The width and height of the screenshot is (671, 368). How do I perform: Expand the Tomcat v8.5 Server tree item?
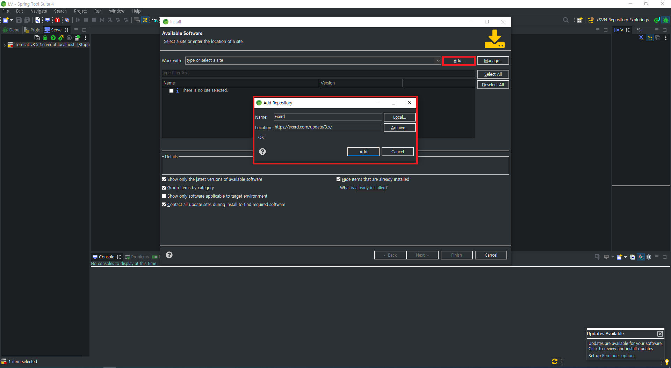5,45
